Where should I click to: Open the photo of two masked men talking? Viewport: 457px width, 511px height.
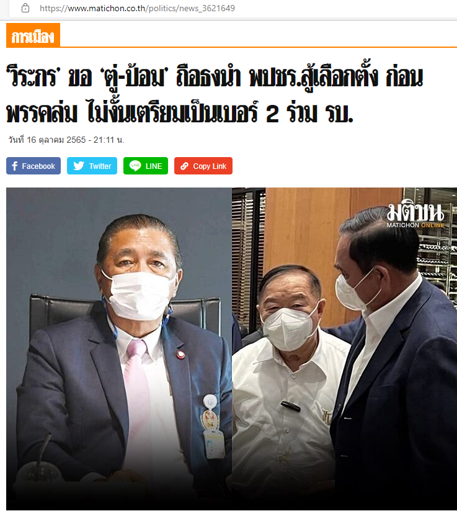point(344,349)
